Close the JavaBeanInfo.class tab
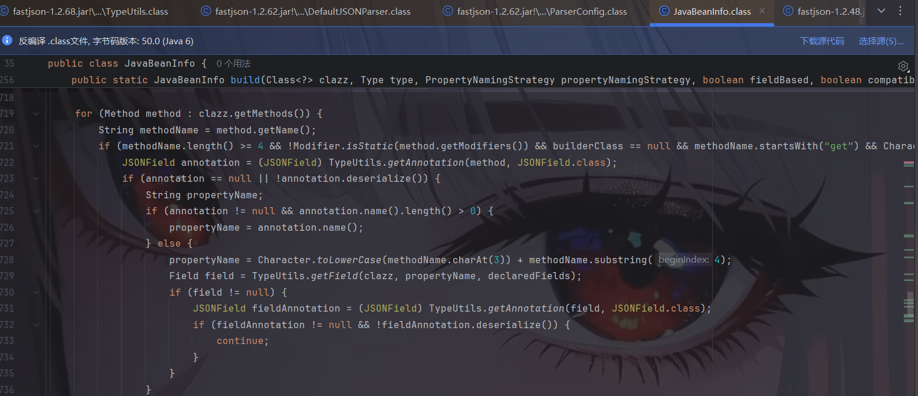The width and height of the screenshot is (918, 396). point(762,11)
